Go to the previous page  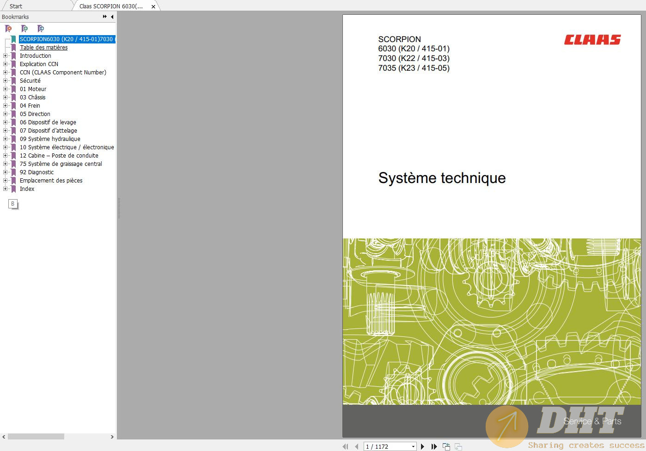pos(356,446)
